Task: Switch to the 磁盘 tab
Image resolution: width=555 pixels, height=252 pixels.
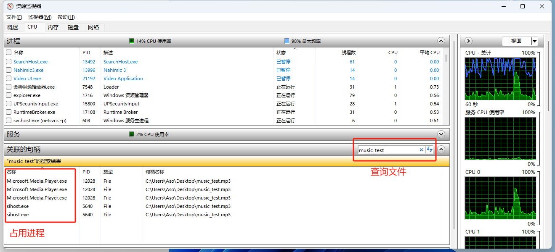Action: click(73, 27)
